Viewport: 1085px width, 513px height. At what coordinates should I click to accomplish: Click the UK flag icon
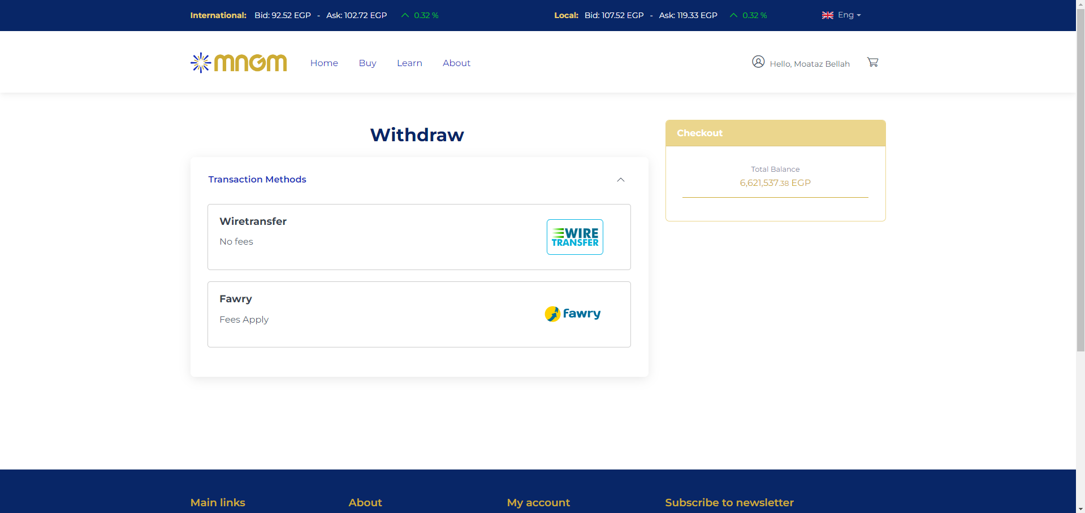pos(827,15)
